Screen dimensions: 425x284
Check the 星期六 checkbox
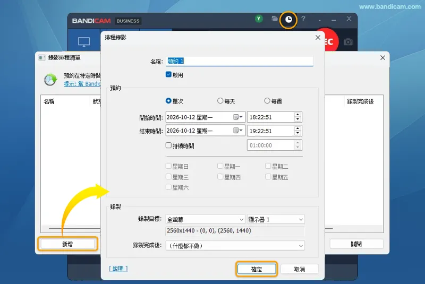[168, 187]
